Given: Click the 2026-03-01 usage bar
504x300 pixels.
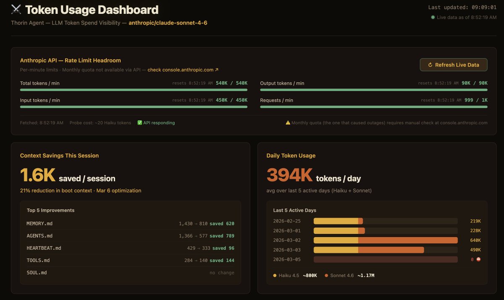Looking at the screenshot, I should click(386, 230).
